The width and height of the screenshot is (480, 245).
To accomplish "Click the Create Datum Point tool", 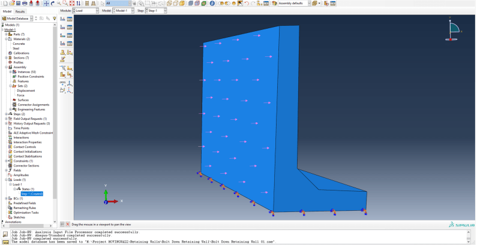I will (x=63, y=83).
